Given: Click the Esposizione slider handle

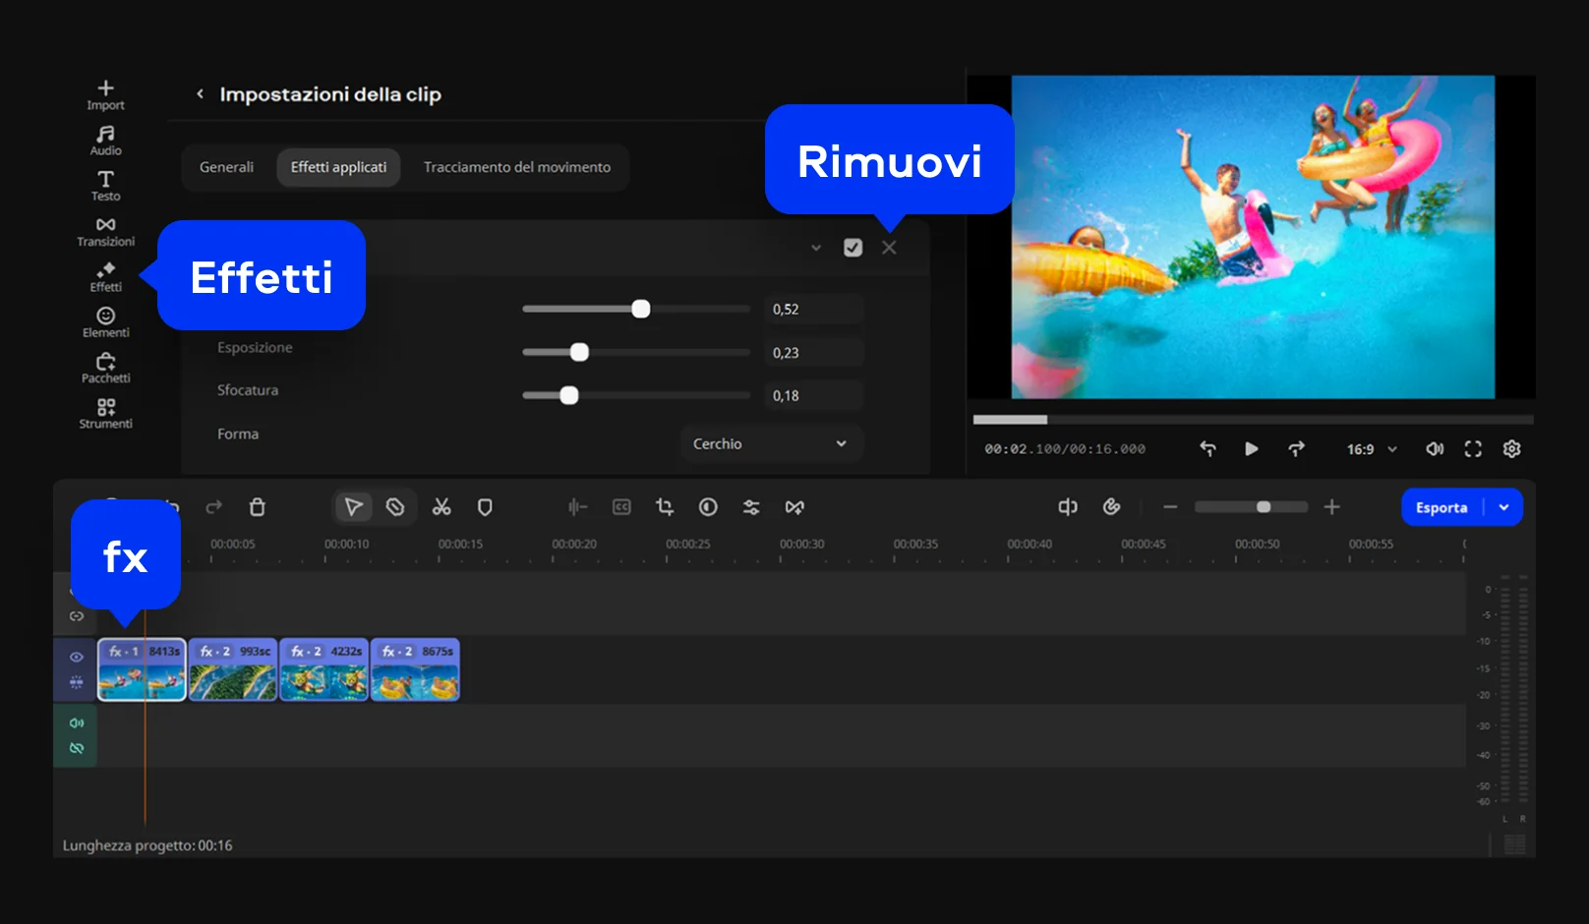Looking at the screenshot, I should [x=579, y=352].
